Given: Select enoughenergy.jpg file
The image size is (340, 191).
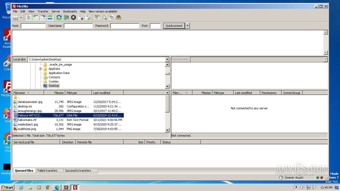Looking at the screenshot, I should 68,111.
